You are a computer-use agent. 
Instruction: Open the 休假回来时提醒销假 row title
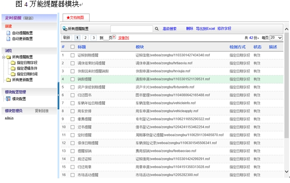tap(93, 71)
